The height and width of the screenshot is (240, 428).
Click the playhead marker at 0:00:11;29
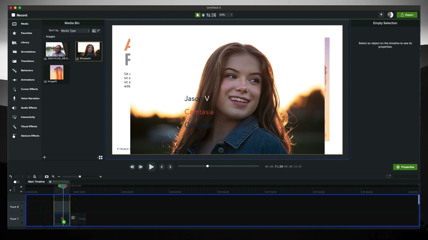(63, 186)
